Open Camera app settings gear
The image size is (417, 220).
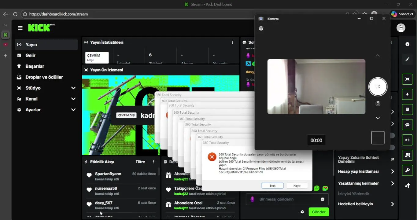point(261,28)
